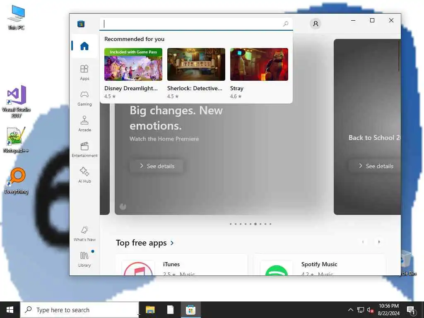Open Stray recommended game thumbnail
Screen dimensions: 424x318
pos(259,64)
